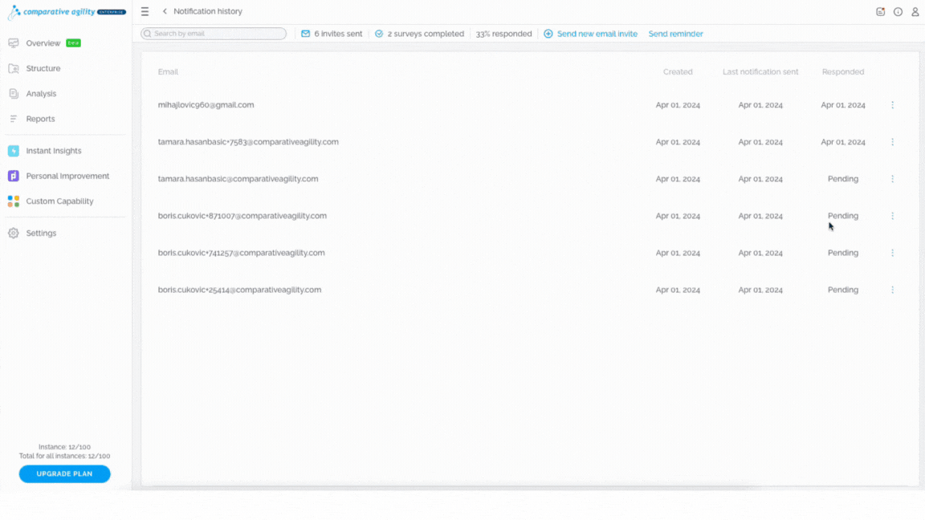Click the Notification history title
This screenshot has height=520, width=925.
(208, 11)
